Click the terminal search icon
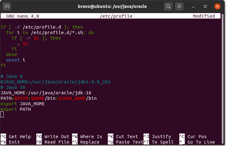The image size is (226, 146). [x=168, y=6]
